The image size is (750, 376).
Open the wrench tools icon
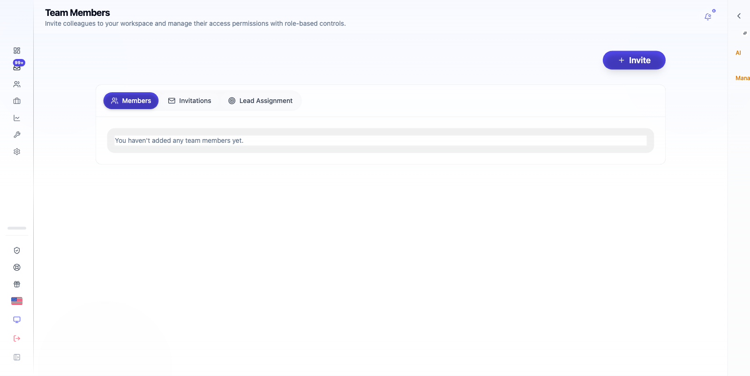(17, 135)
